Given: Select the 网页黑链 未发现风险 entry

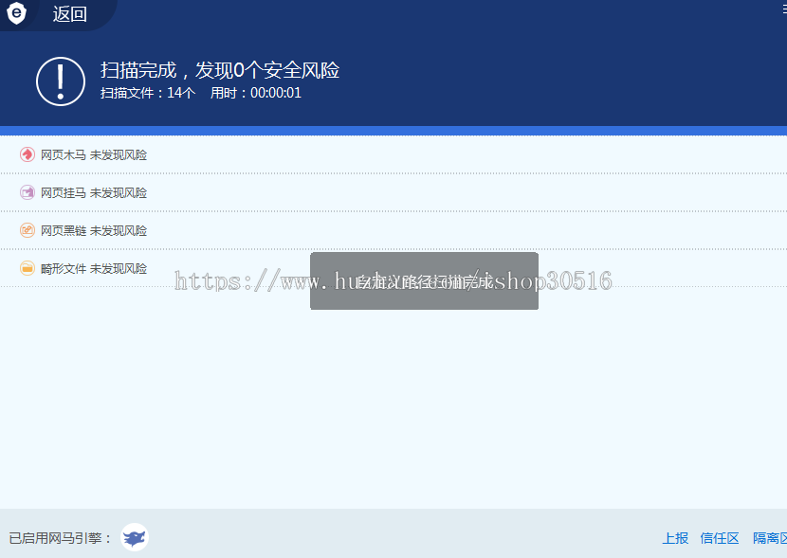Looking at the screenshot, I should pyautogui.click(x=92, y=230).
